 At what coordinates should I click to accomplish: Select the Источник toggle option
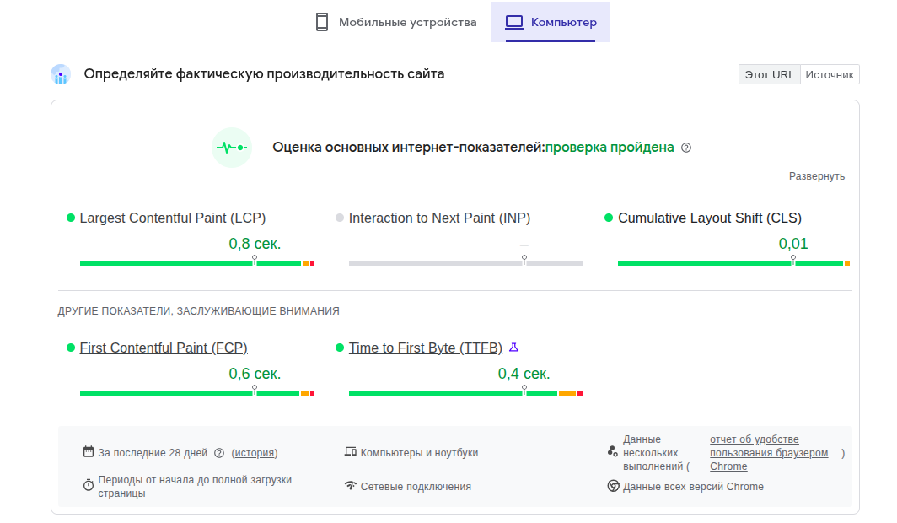[830, 74]
